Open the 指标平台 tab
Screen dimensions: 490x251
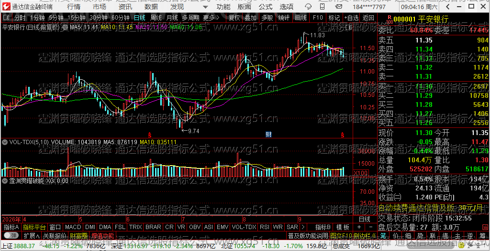point(34,227)
